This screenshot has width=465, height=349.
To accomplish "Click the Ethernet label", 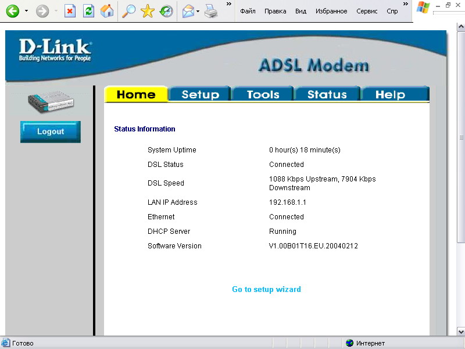I will coord(161,217).
